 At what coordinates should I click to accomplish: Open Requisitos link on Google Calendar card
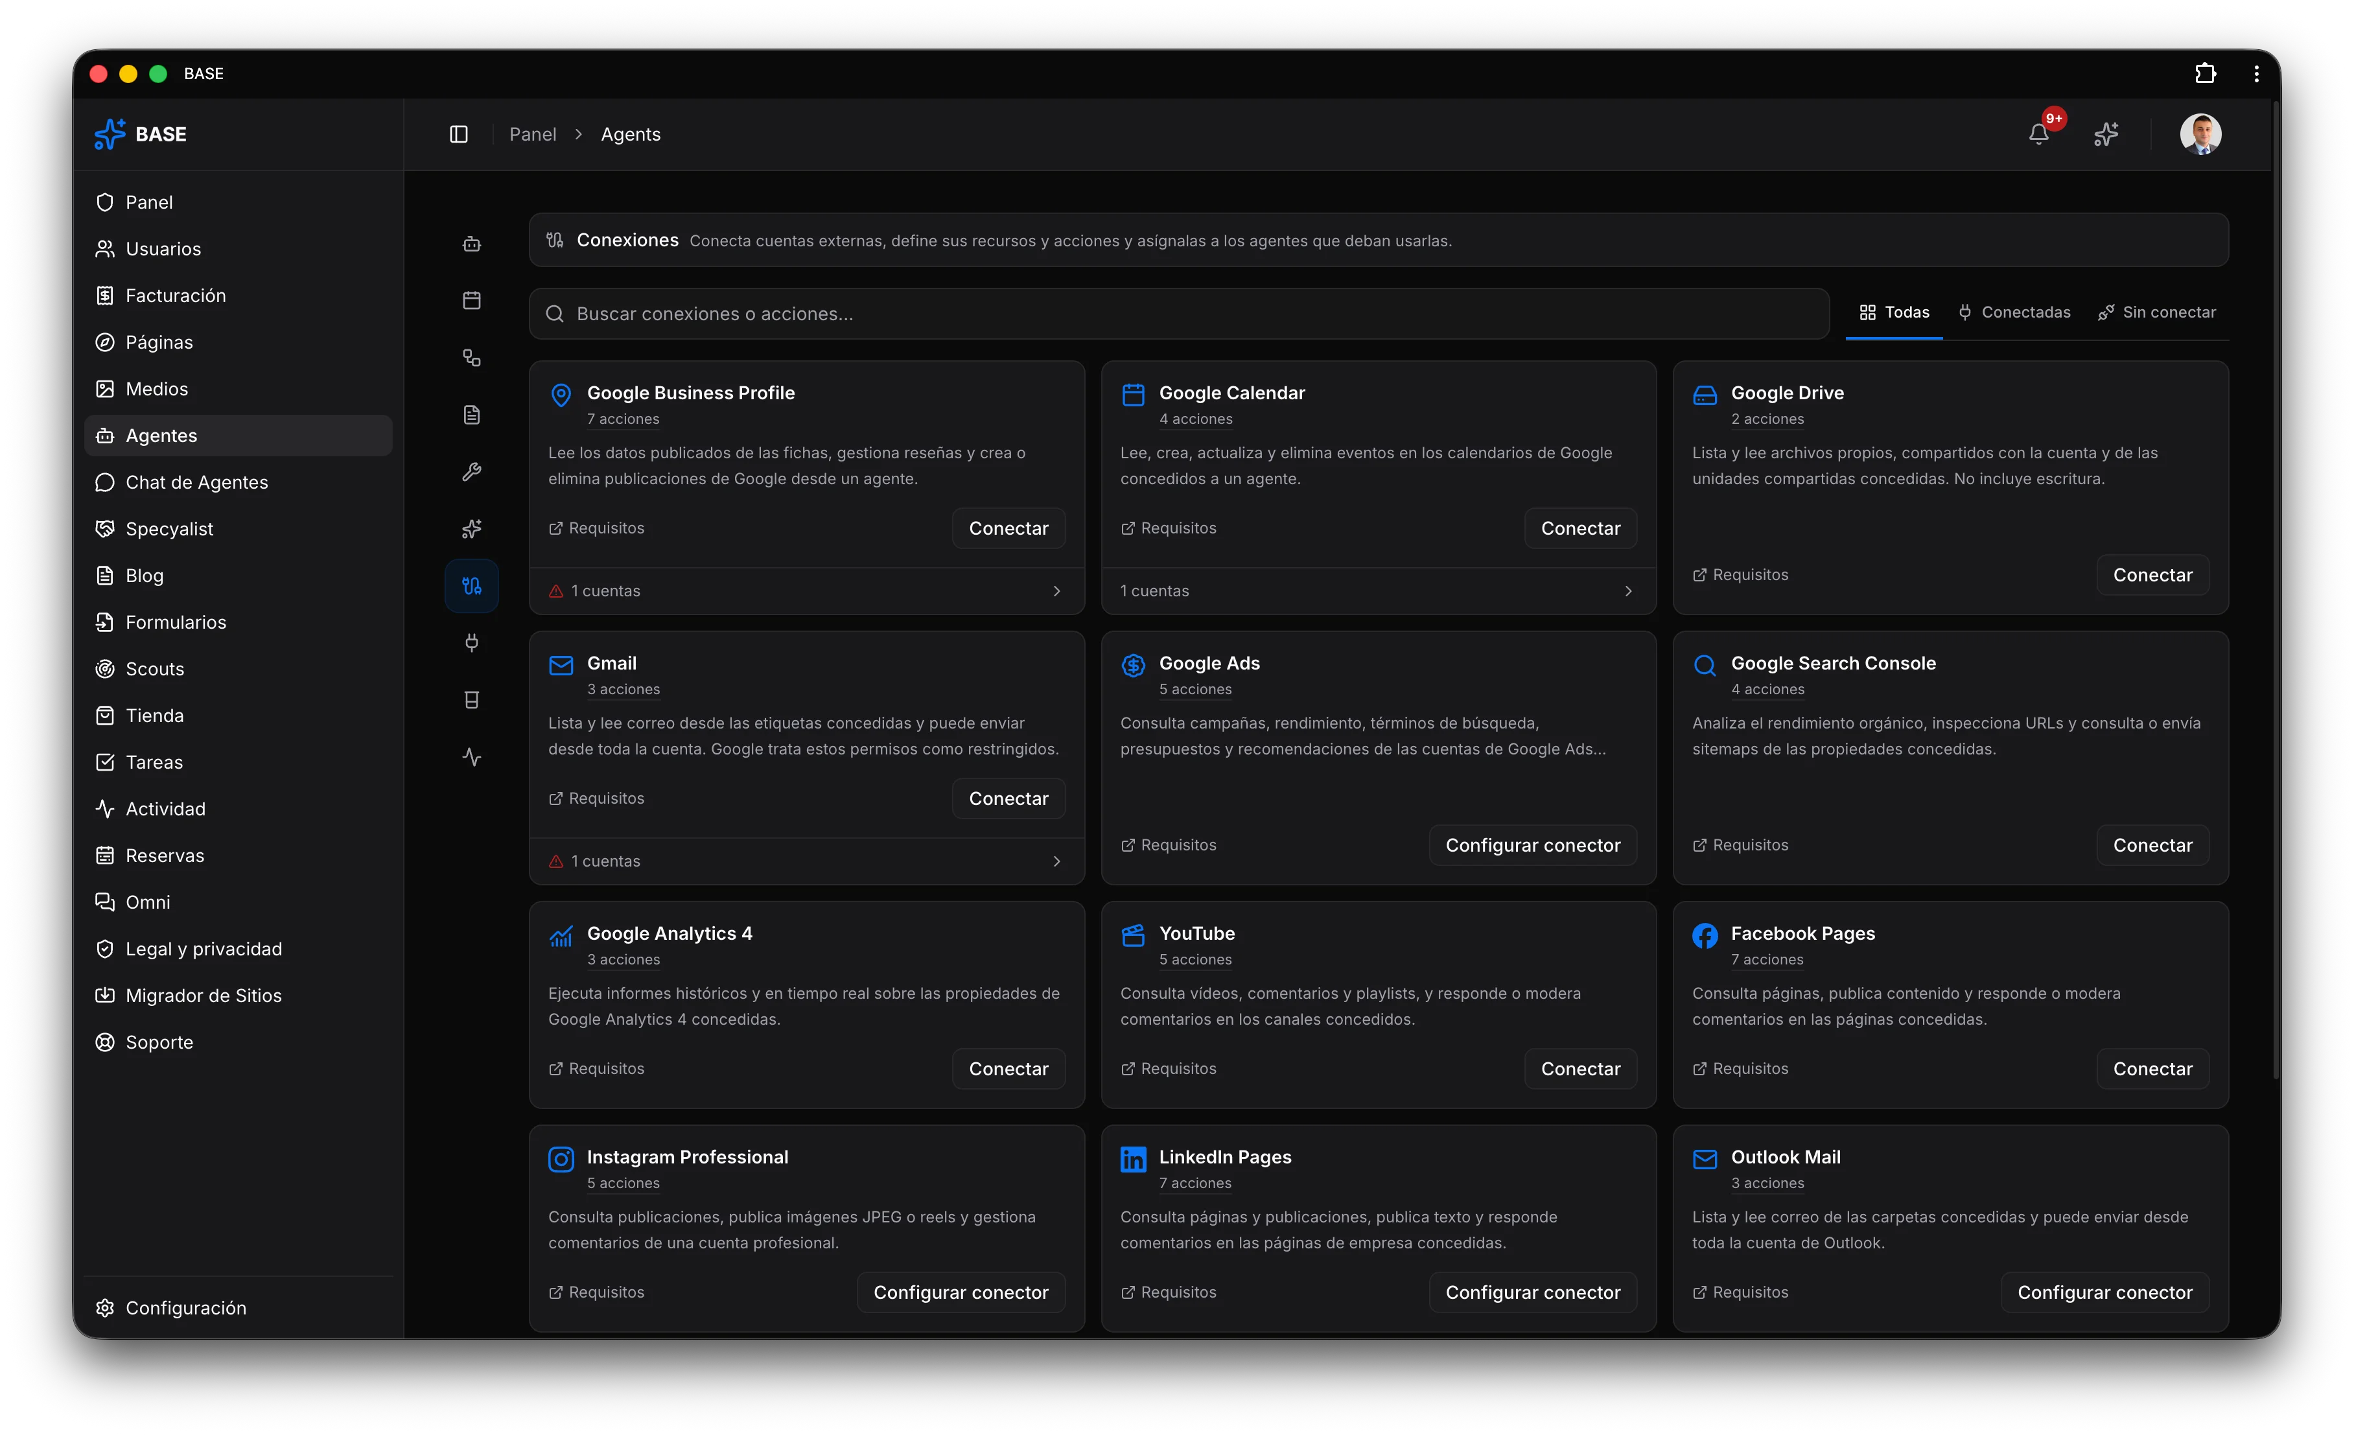point(1169,528)
